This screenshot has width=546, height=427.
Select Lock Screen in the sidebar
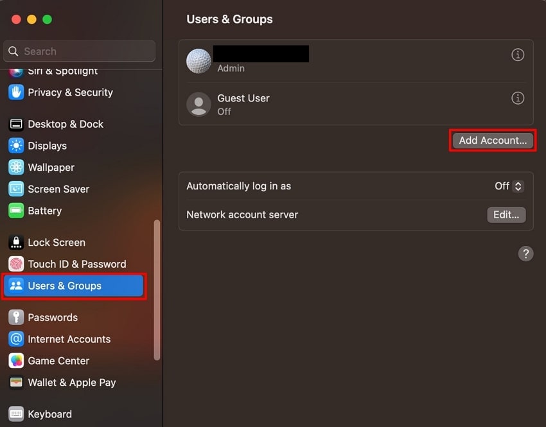[x=15, y=242]
